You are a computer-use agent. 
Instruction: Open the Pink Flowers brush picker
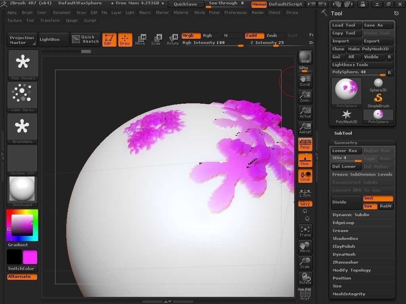[23, 65]
